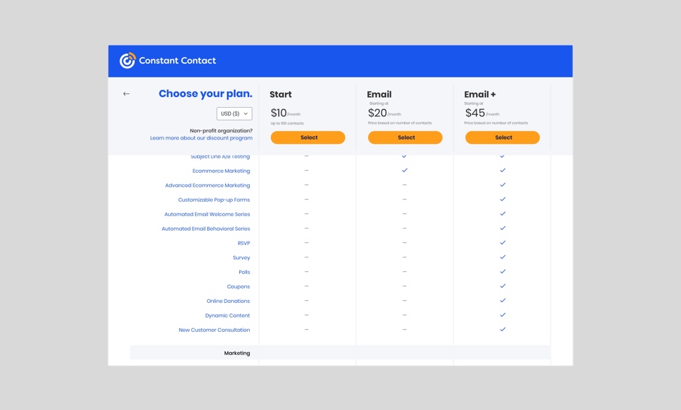Select the Email + plan
This screenshot has height=410, width=681.
[503, 137]
